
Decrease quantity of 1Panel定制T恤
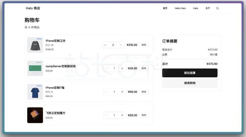(106, 92)
